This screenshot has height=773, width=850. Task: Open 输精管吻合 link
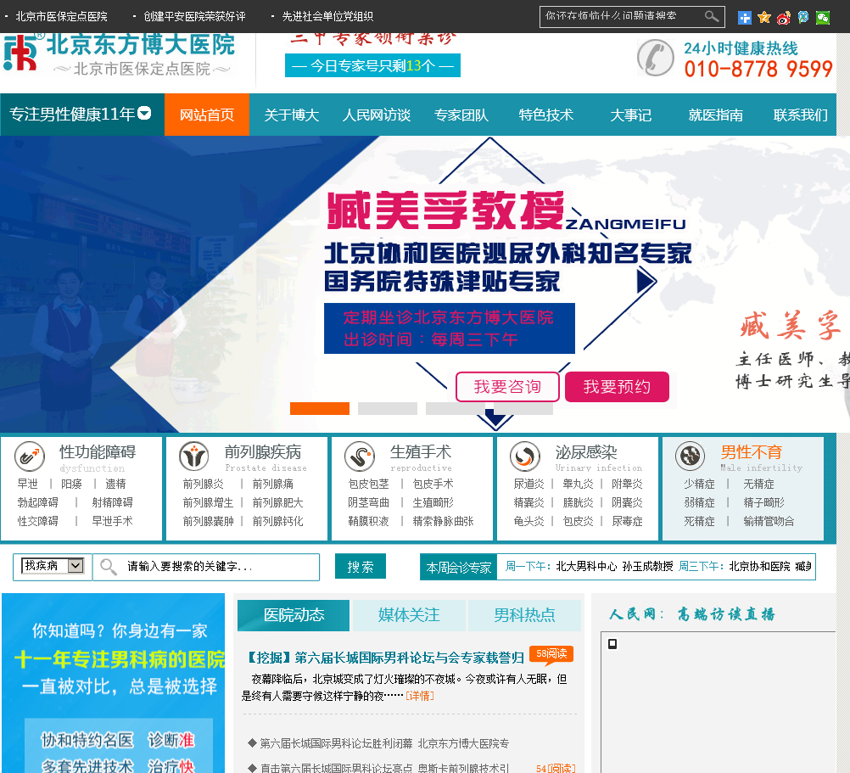tap(769, 521)
